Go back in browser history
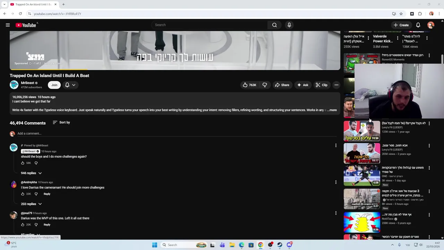This screenshot has height=250, width=444. 5,14
